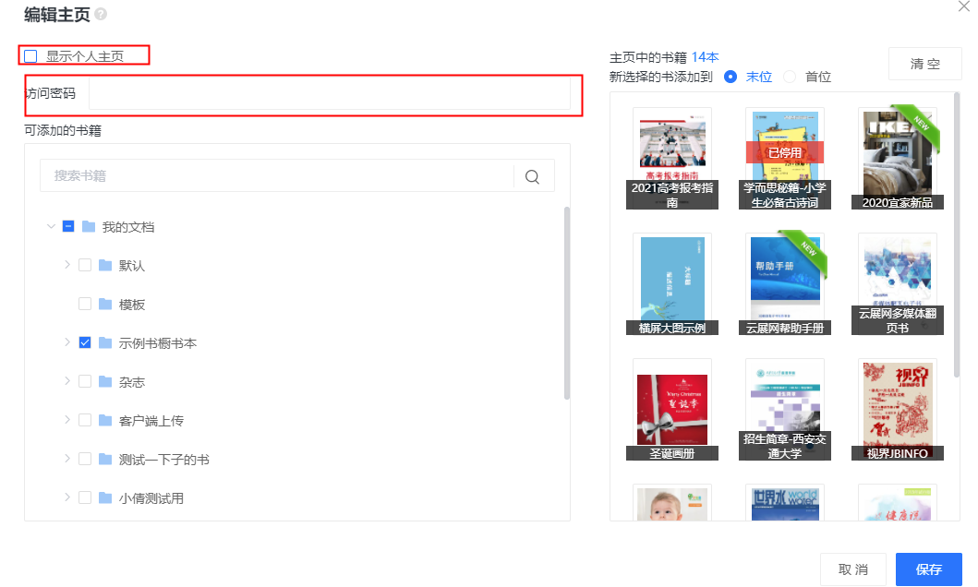The image size is (978, 587).
Task: Click the search magnifier icon
Action: click(x=532, y=176)
